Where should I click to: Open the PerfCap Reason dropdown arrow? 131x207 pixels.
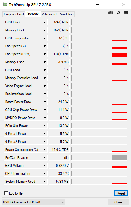45,158
